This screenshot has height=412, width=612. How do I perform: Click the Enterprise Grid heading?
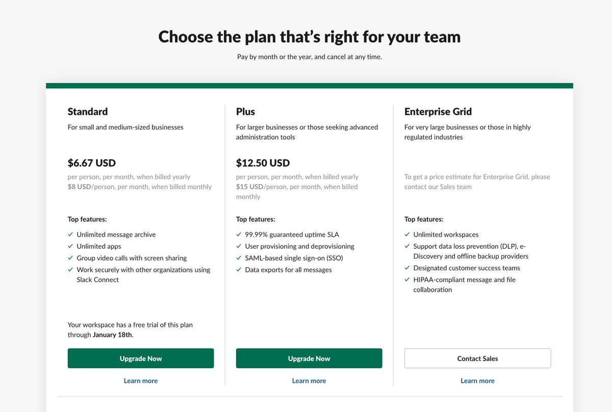pyautogui.click(x=438, y=112)
